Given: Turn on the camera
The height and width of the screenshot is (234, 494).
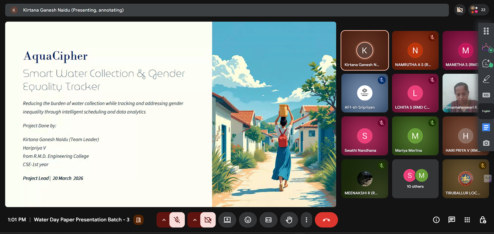Looking at the screenshot, I should click(208, 220).
